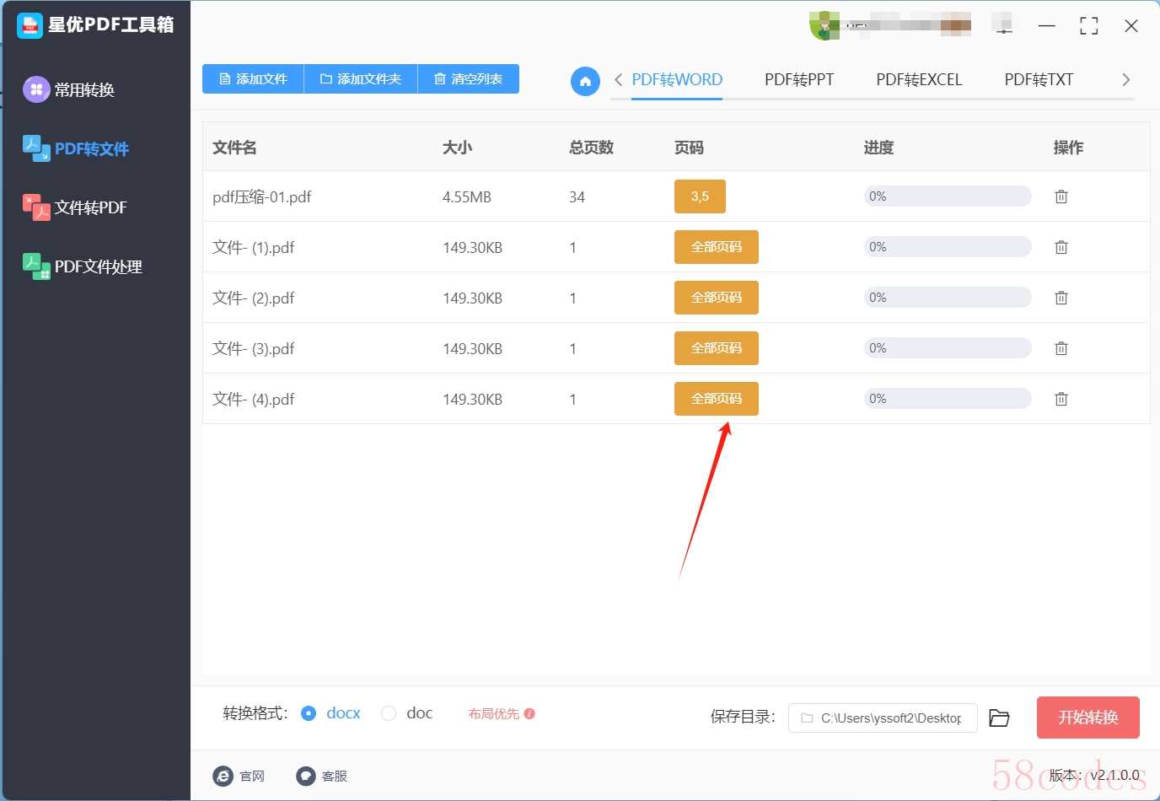This screenshot has height=801, width=1160.
Task: Show more conversion tabs with right chevron
Action: pyautogui.click(x=1125, y=80)
